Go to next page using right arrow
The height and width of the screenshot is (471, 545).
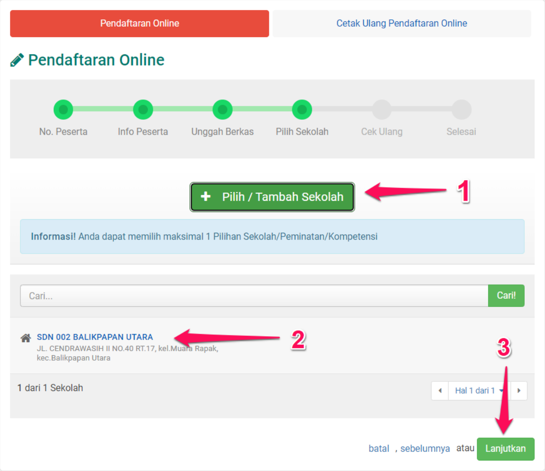[519, 391]
